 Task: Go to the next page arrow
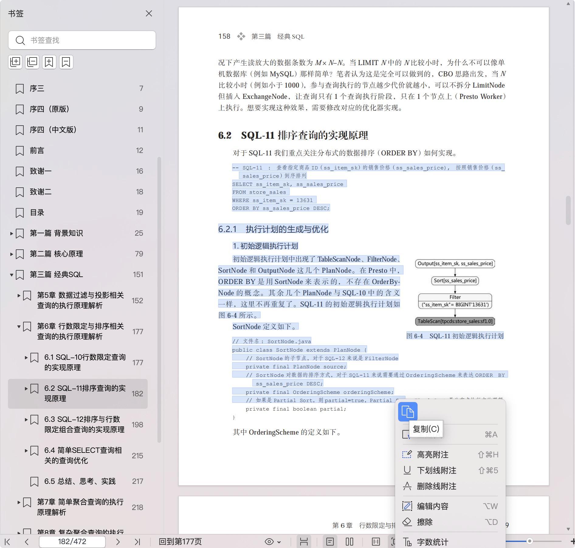(x=118, y=542)
